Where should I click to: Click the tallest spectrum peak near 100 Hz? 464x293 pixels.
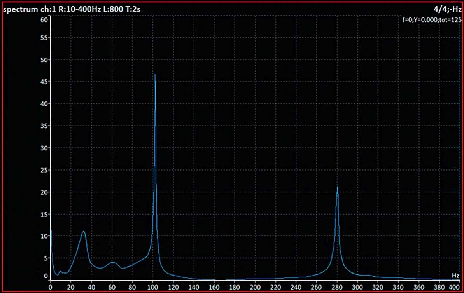(x=155, y=75)
